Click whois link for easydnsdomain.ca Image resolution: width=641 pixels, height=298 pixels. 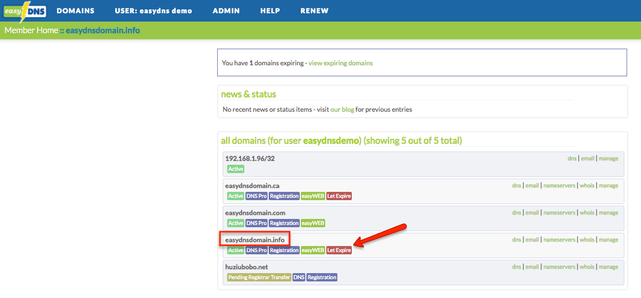pos(587,185)
